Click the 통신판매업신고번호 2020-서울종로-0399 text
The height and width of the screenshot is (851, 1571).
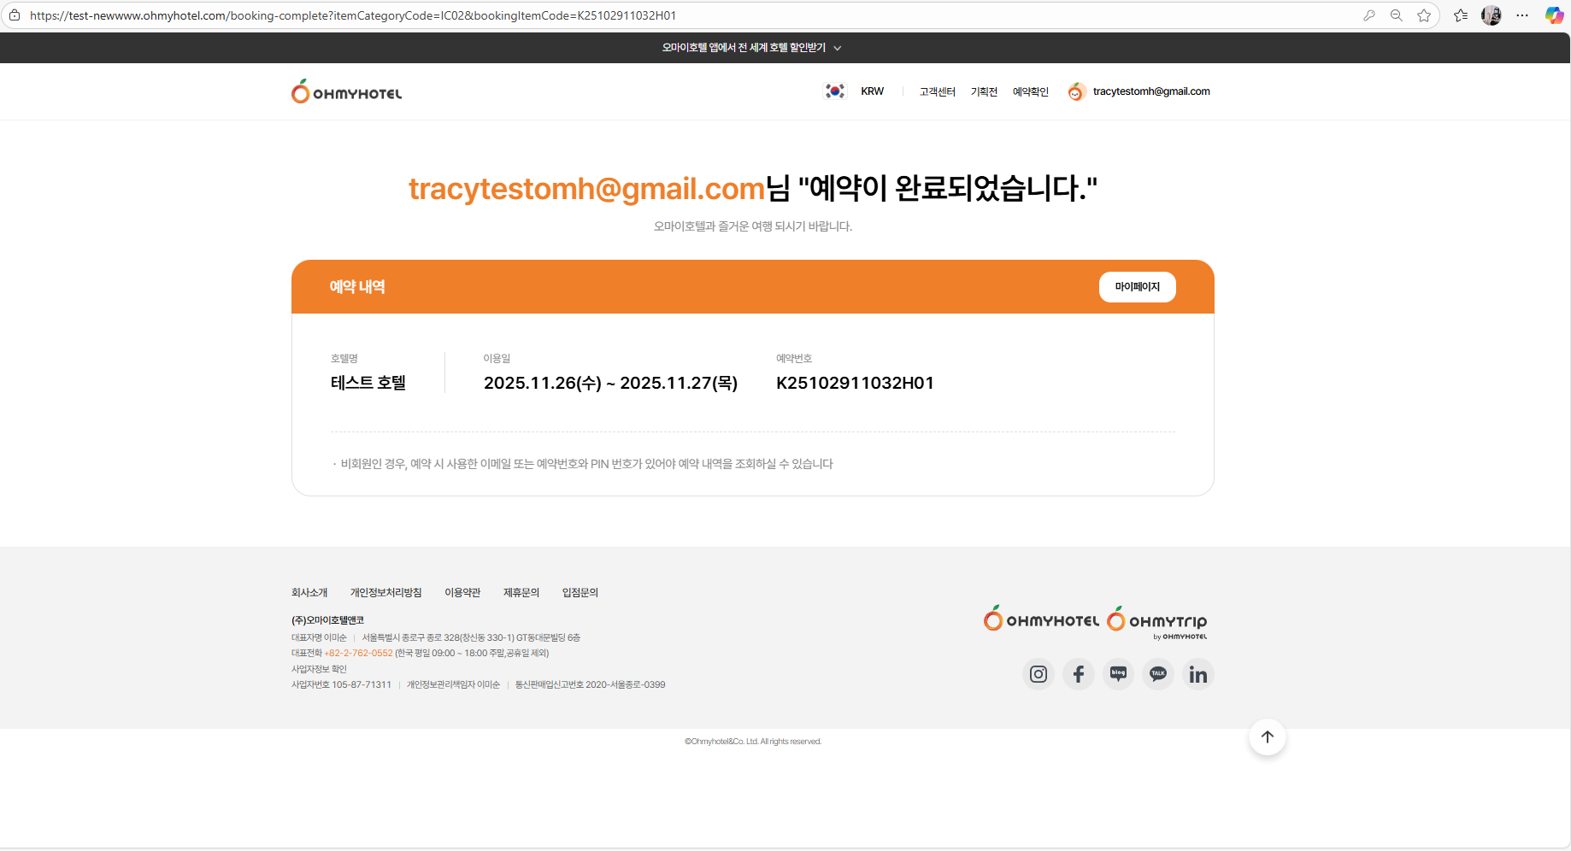click(x=590, y=684)
